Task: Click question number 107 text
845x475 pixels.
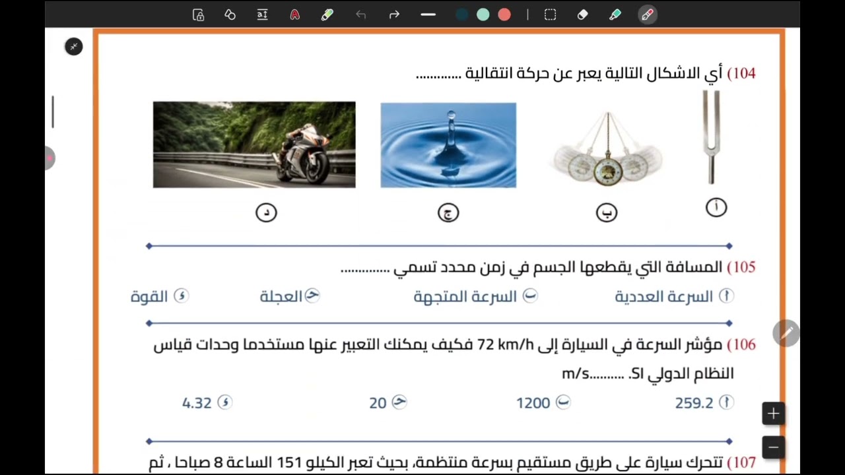Action: [741, 462]
